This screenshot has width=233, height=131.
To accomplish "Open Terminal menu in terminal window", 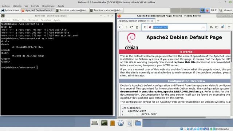I will 33,20.
